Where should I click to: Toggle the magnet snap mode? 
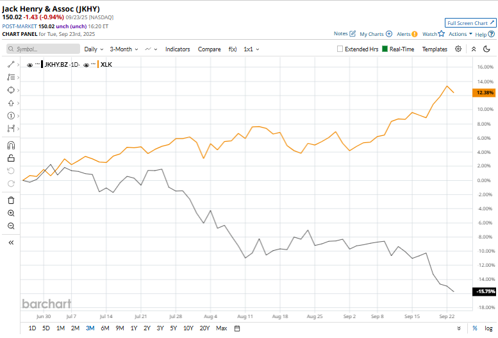click(11, 146)
